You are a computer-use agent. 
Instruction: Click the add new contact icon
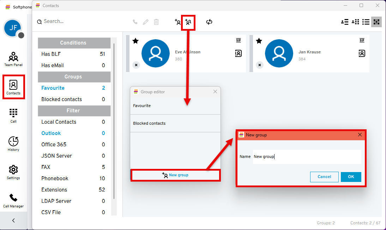tap(177, 22)
